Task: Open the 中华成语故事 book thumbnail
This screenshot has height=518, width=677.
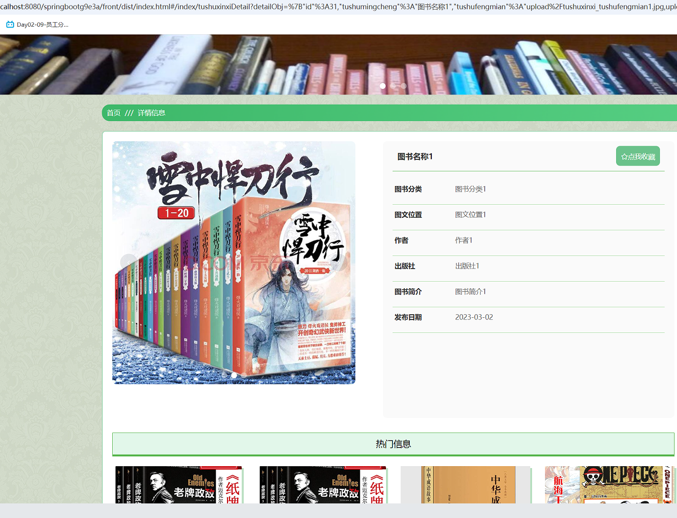Action: click(x=466, y=485)
